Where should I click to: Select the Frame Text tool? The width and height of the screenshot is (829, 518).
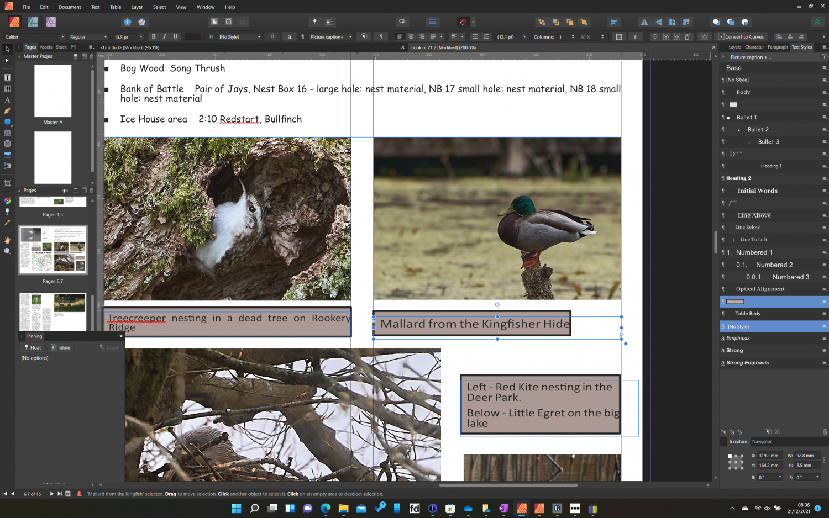(x=7, y=78)
